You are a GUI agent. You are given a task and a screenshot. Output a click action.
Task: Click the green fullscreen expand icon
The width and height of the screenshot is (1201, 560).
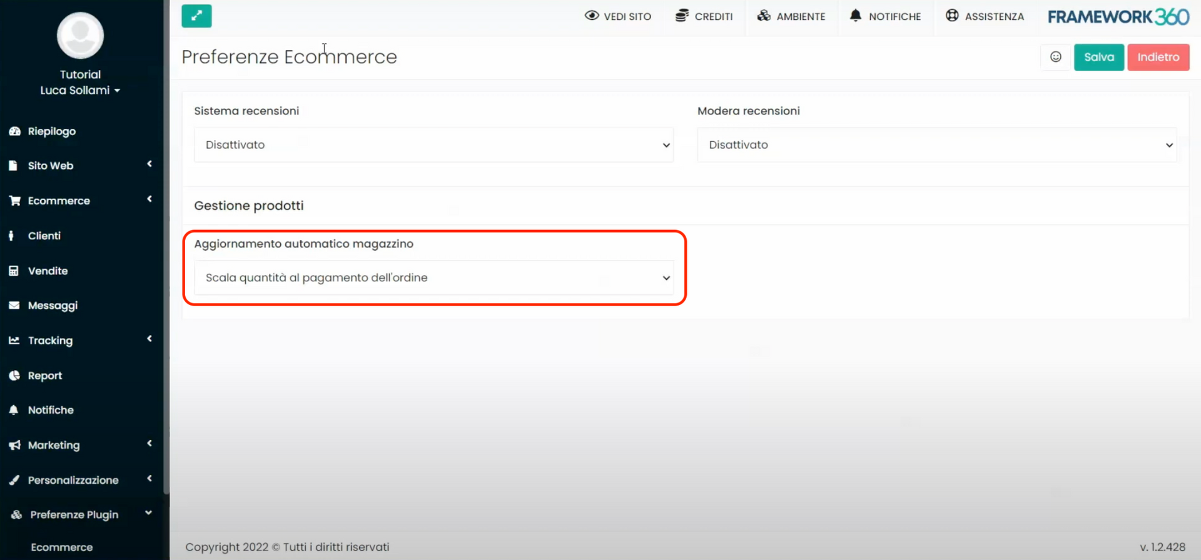[196, 16]
